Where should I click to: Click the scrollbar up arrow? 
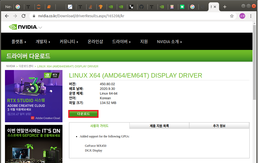(255, 23)
